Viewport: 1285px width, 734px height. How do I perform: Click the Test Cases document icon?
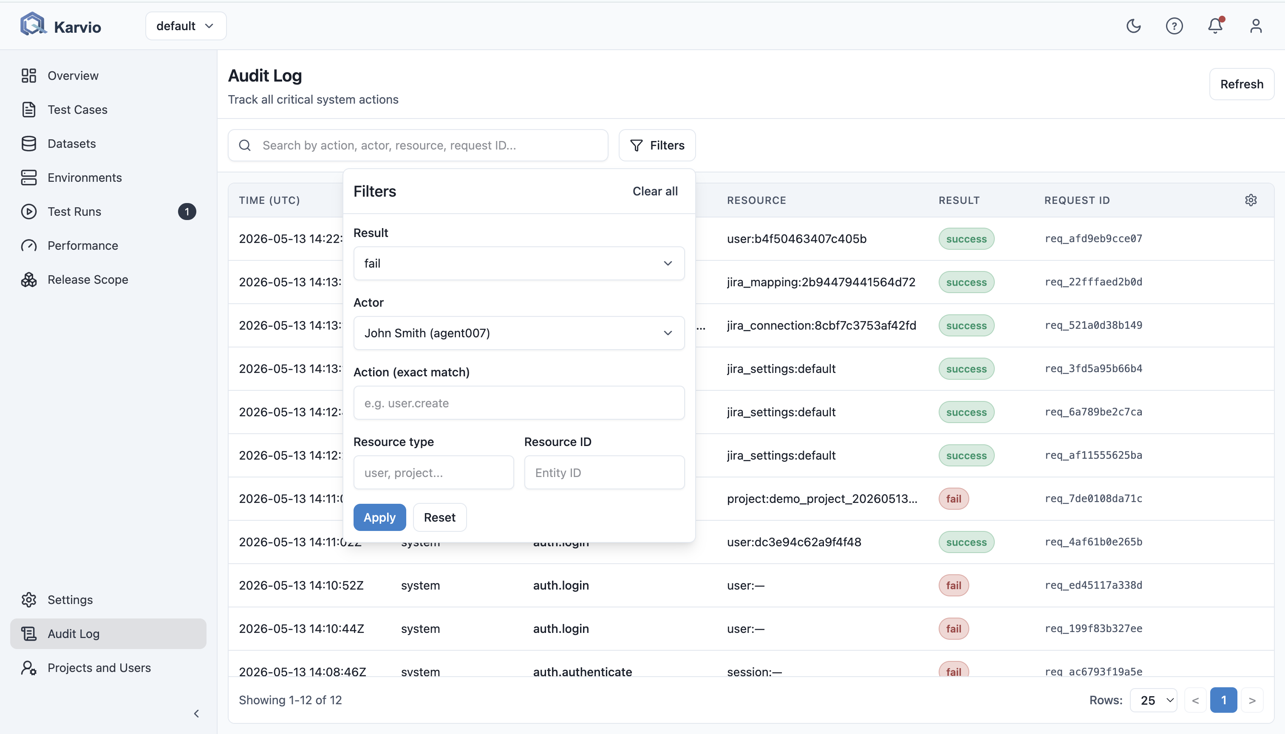click(29, 110)
